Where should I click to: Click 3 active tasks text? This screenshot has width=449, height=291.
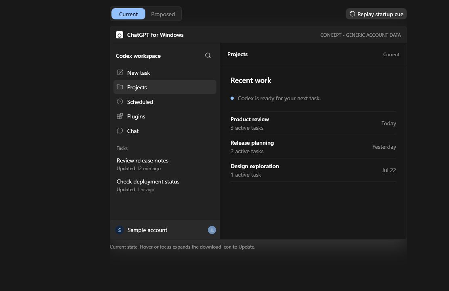(x=247, y=128)
